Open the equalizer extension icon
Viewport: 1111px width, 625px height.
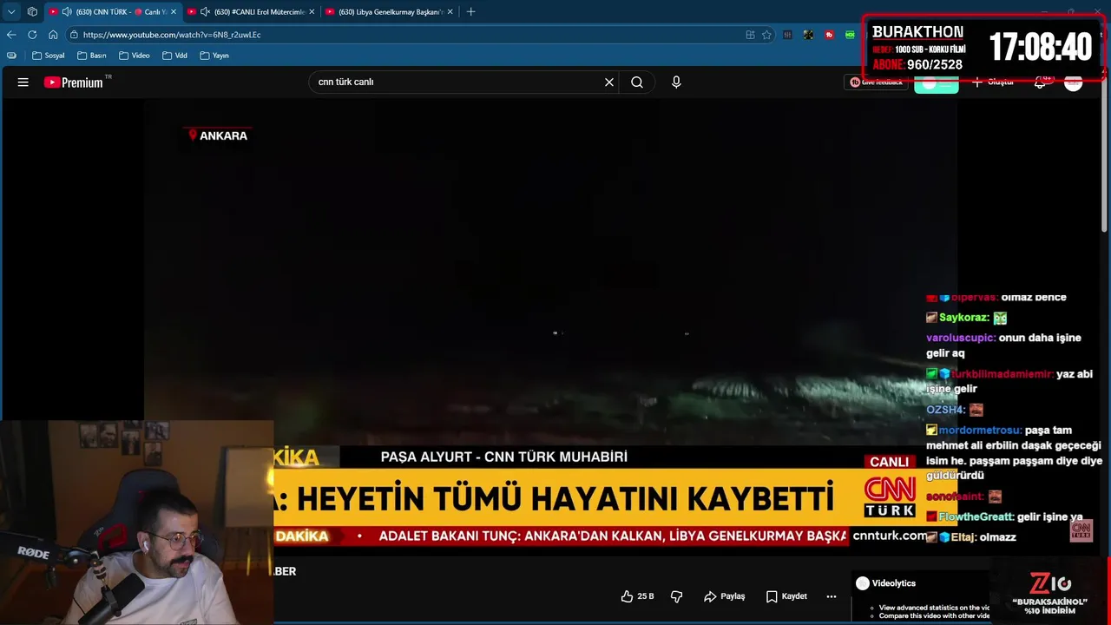pos(787,35)
